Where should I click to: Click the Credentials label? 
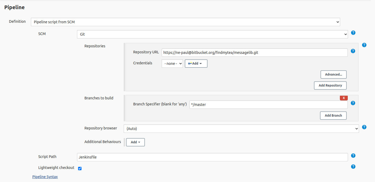click(x=143, y=63)
